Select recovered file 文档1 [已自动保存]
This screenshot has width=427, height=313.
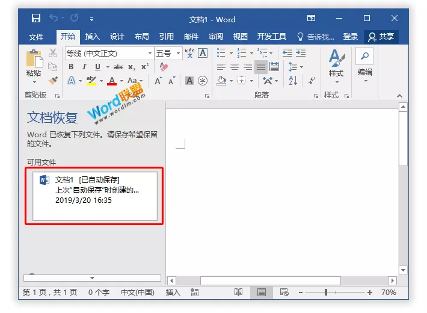tap(95, 196)
